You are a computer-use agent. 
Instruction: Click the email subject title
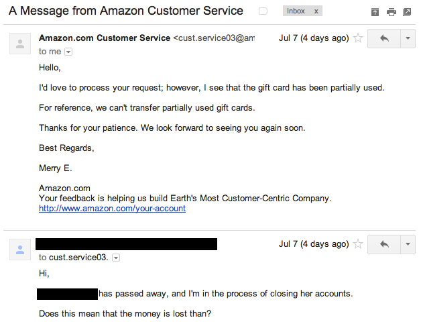click(x=125, y=11)
